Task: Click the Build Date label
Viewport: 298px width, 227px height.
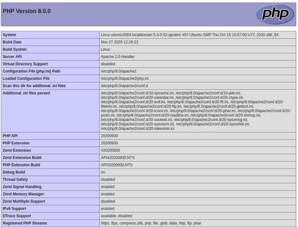Action: pos(12,42)
